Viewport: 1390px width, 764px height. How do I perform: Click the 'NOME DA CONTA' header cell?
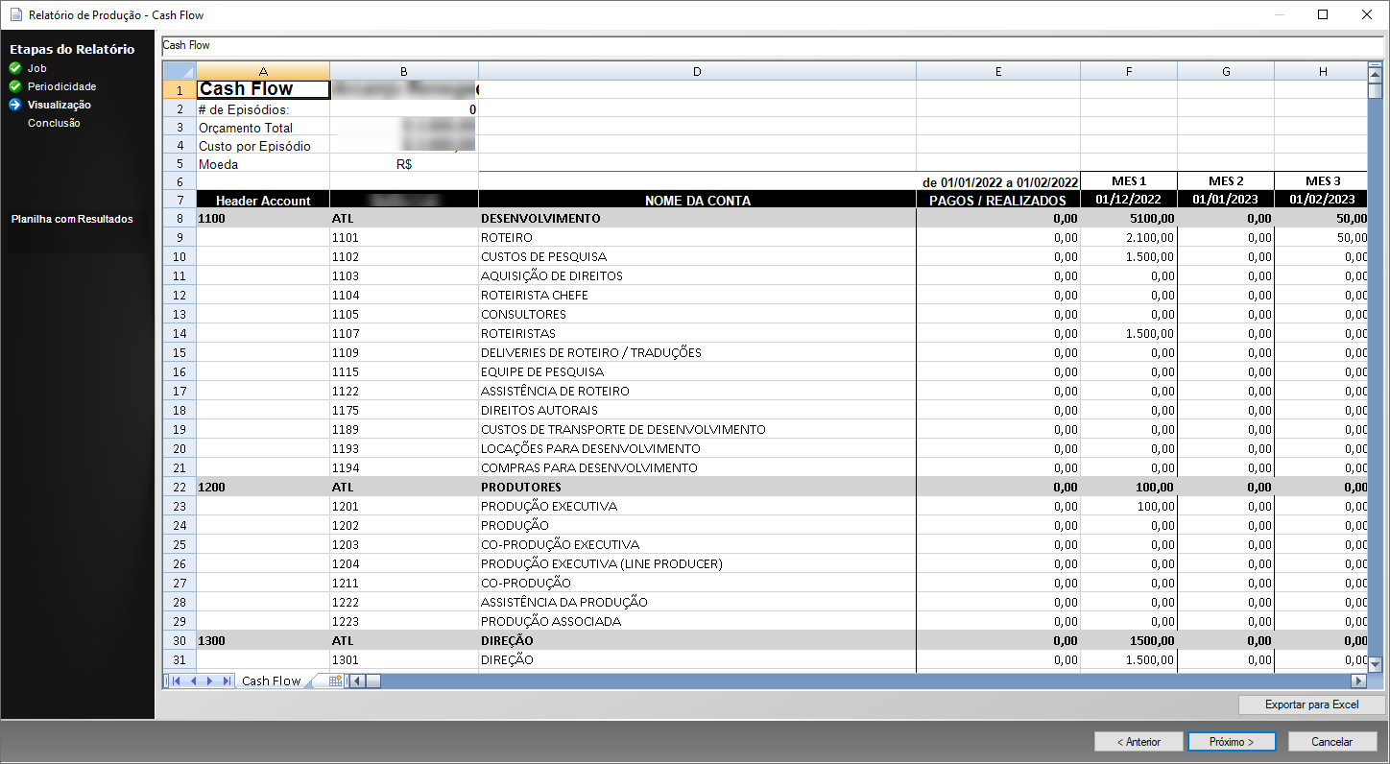point(697,200)
